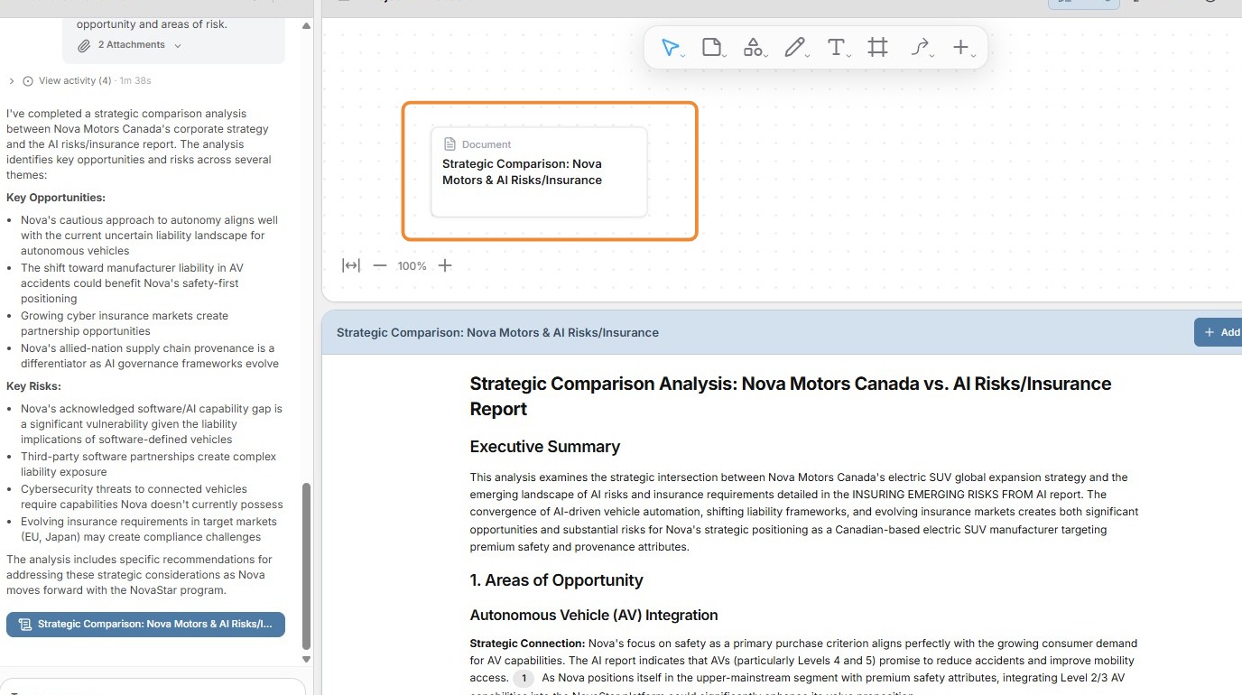Image resolution: width=1242 pixels, height=695 pixels.
Task: Select the frame grid tool
Action: coord(877,48)
